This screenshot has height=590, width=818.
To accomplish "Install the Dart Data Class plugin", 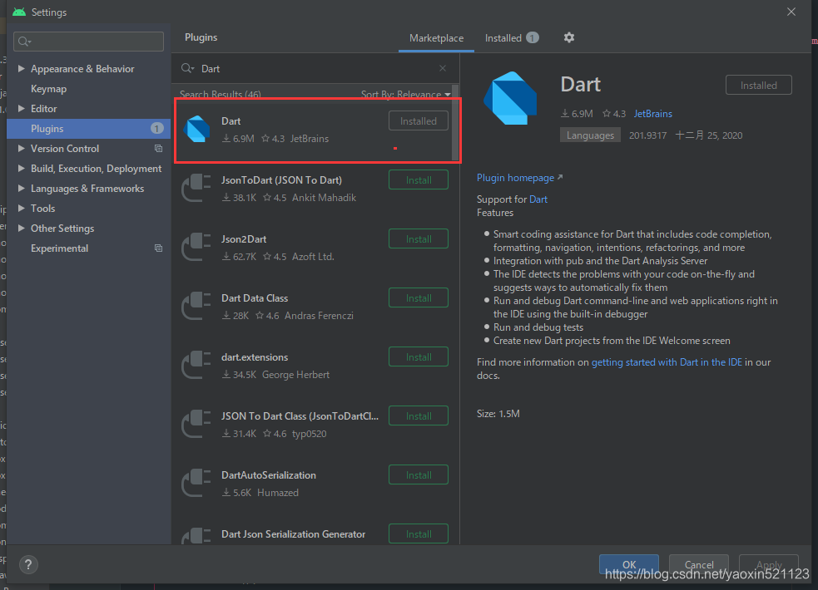I will point(419,297).
